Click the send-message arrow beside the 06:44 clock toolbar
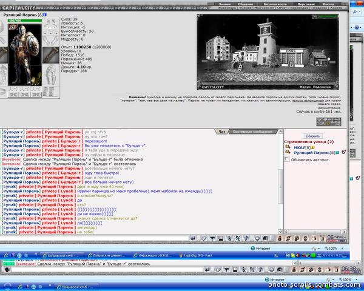364x291 pixels. [x=193, y=238]
